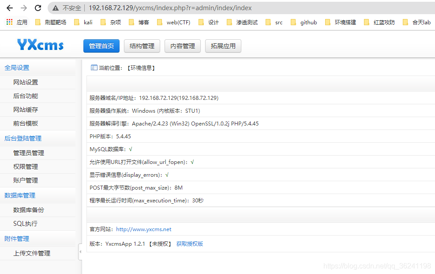The image size is (435, 274).
Task: Select the 管理首页 tab
Action: coord(101,46)
